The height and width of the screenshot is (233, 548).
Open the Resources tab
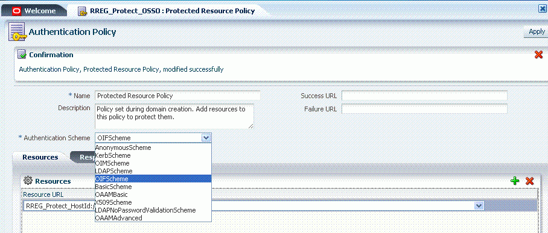[x=40, y=157]
